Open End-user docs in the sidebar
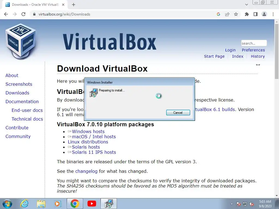This screenshot has height=209, width=279. (27, 110)
